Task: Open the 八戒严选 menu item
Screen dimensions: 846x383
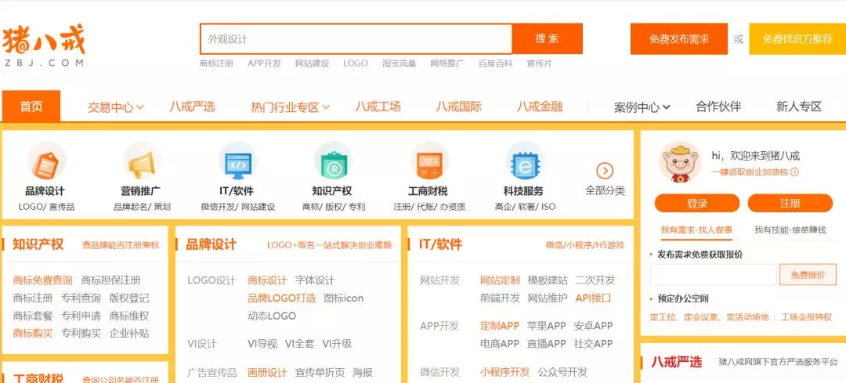Action: point(192,107)
